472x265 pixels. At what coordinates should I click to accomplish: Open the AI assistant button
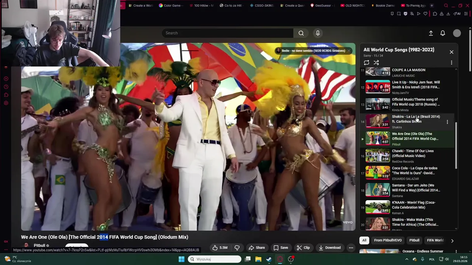[x=457, y=14]
